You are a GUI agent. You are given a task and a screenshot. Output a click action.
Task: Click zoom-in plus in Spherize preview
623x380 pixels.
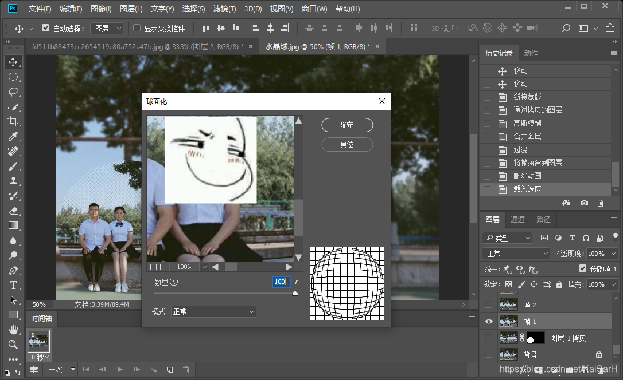tap(163, 267)
